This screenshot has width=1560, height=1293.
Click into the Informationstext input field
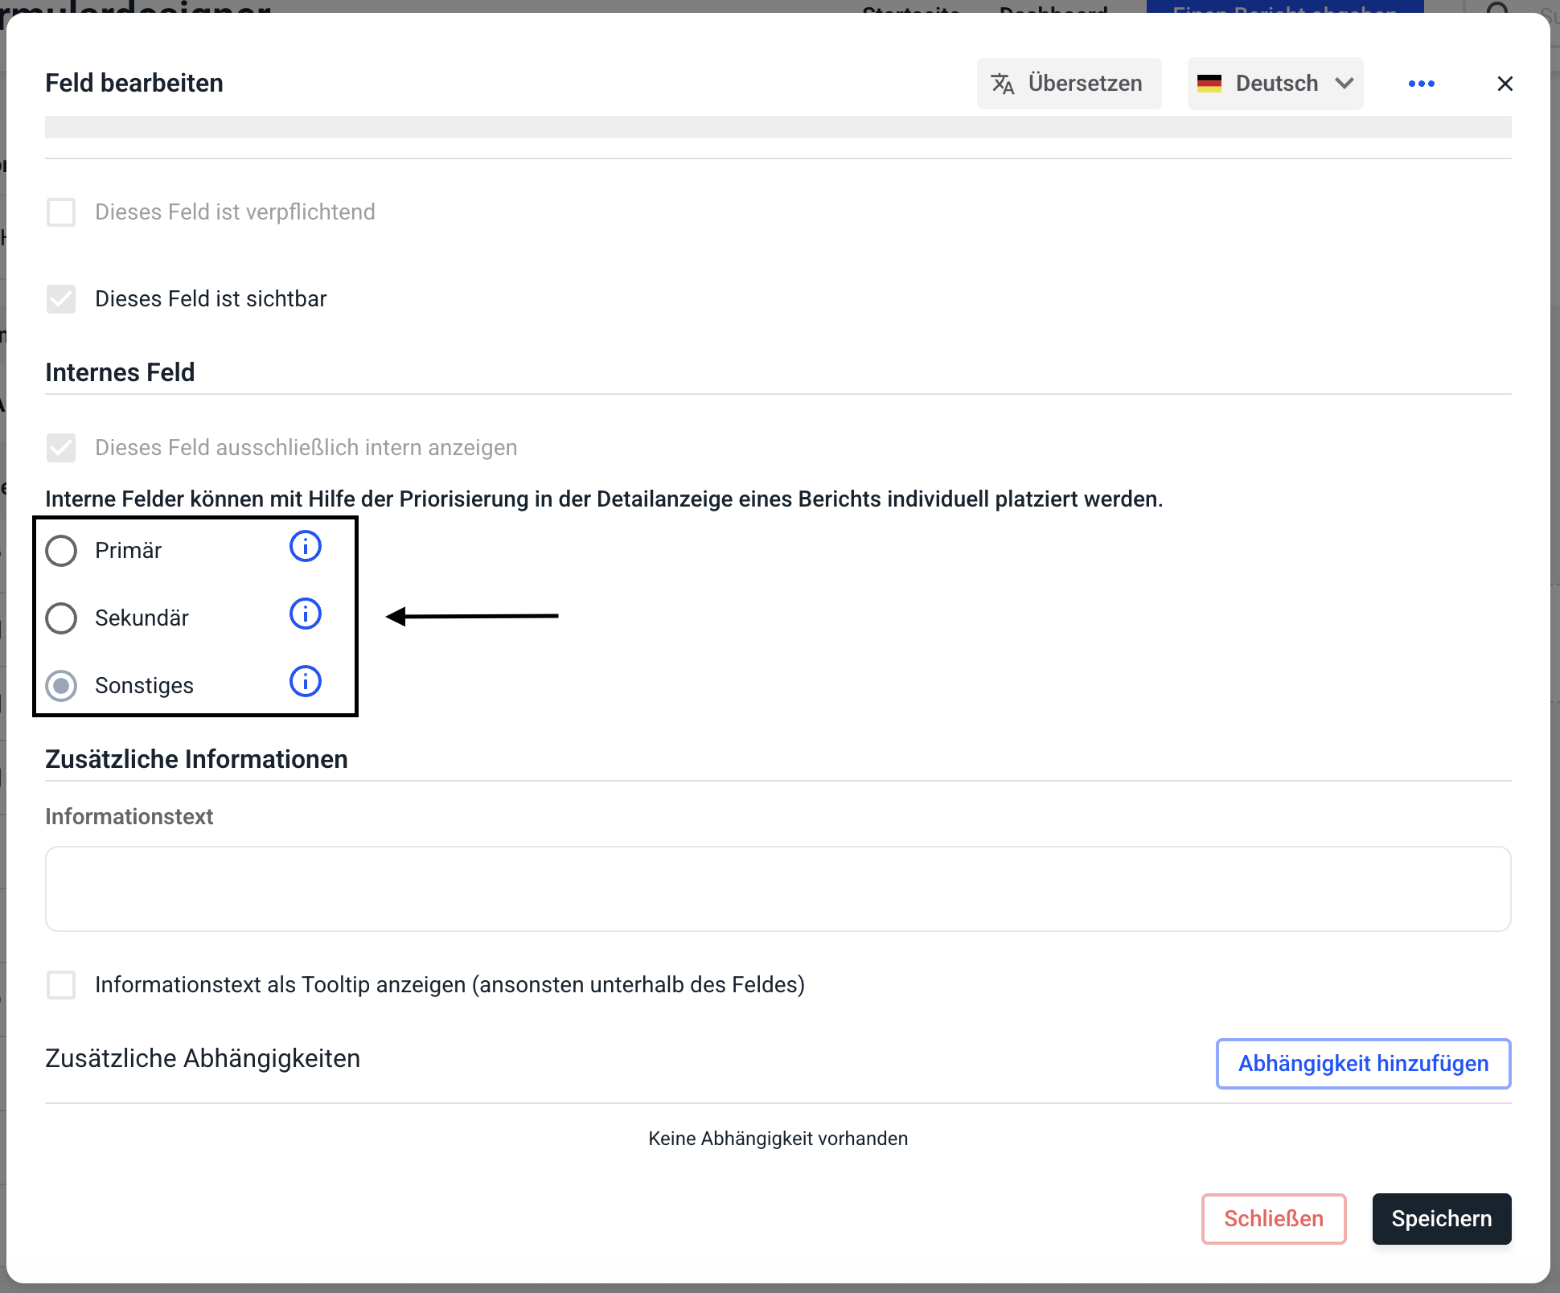tap(778, 889)
